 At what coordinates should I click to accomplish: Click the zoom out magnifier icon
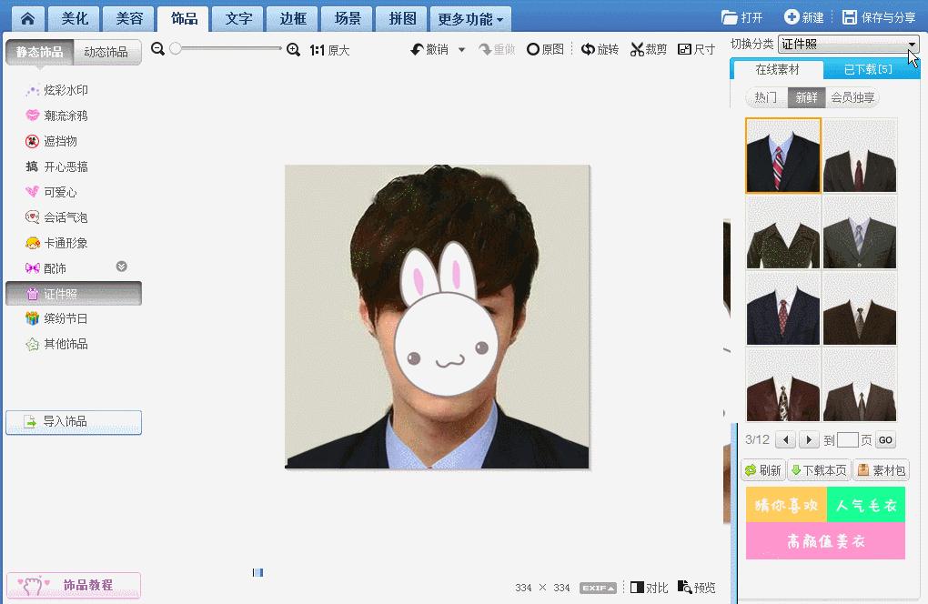click(158, 49)
